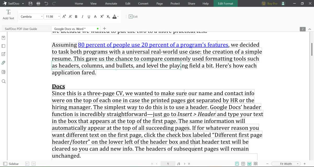
Task: Open the View menu
Action: pyautogui.click(x=93, y=4)
